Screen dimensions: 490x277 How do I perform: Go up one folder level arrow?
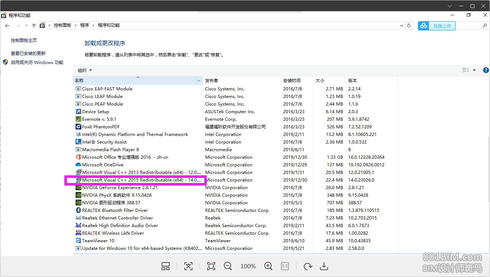click(x=34, y=26)
